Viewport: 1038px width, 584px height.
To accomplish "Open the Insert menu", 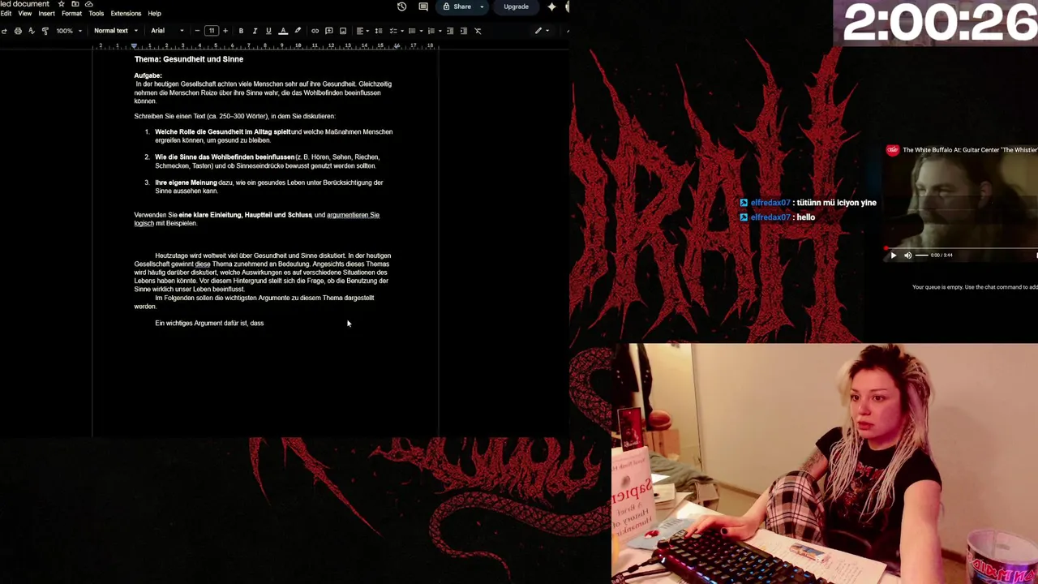I will 46,14.
